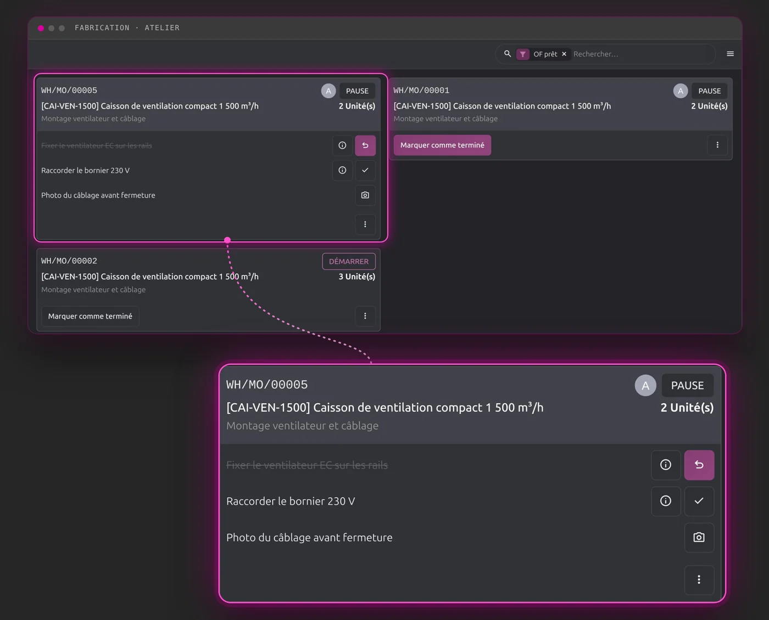Remove the OF prêt filter chip

point(564,54)
